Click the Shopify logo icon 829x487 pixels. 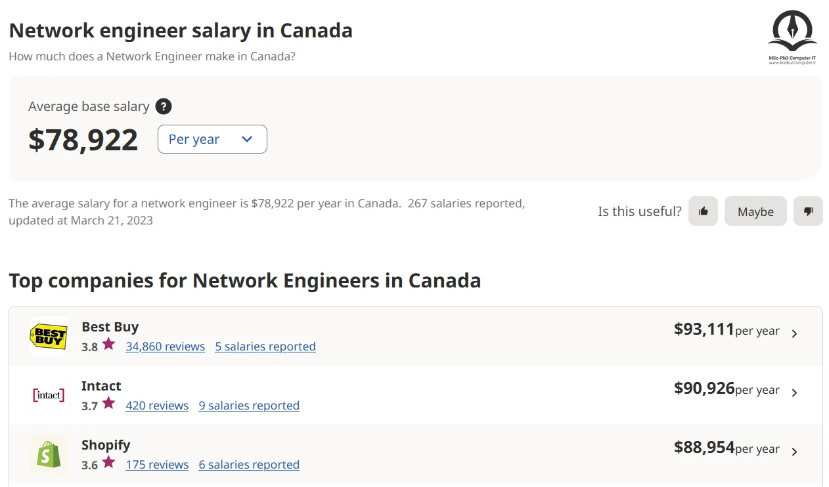tap(49, 454)
